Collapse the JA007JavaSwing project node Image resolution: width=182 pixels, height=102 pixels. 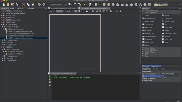tap(1, 24)
